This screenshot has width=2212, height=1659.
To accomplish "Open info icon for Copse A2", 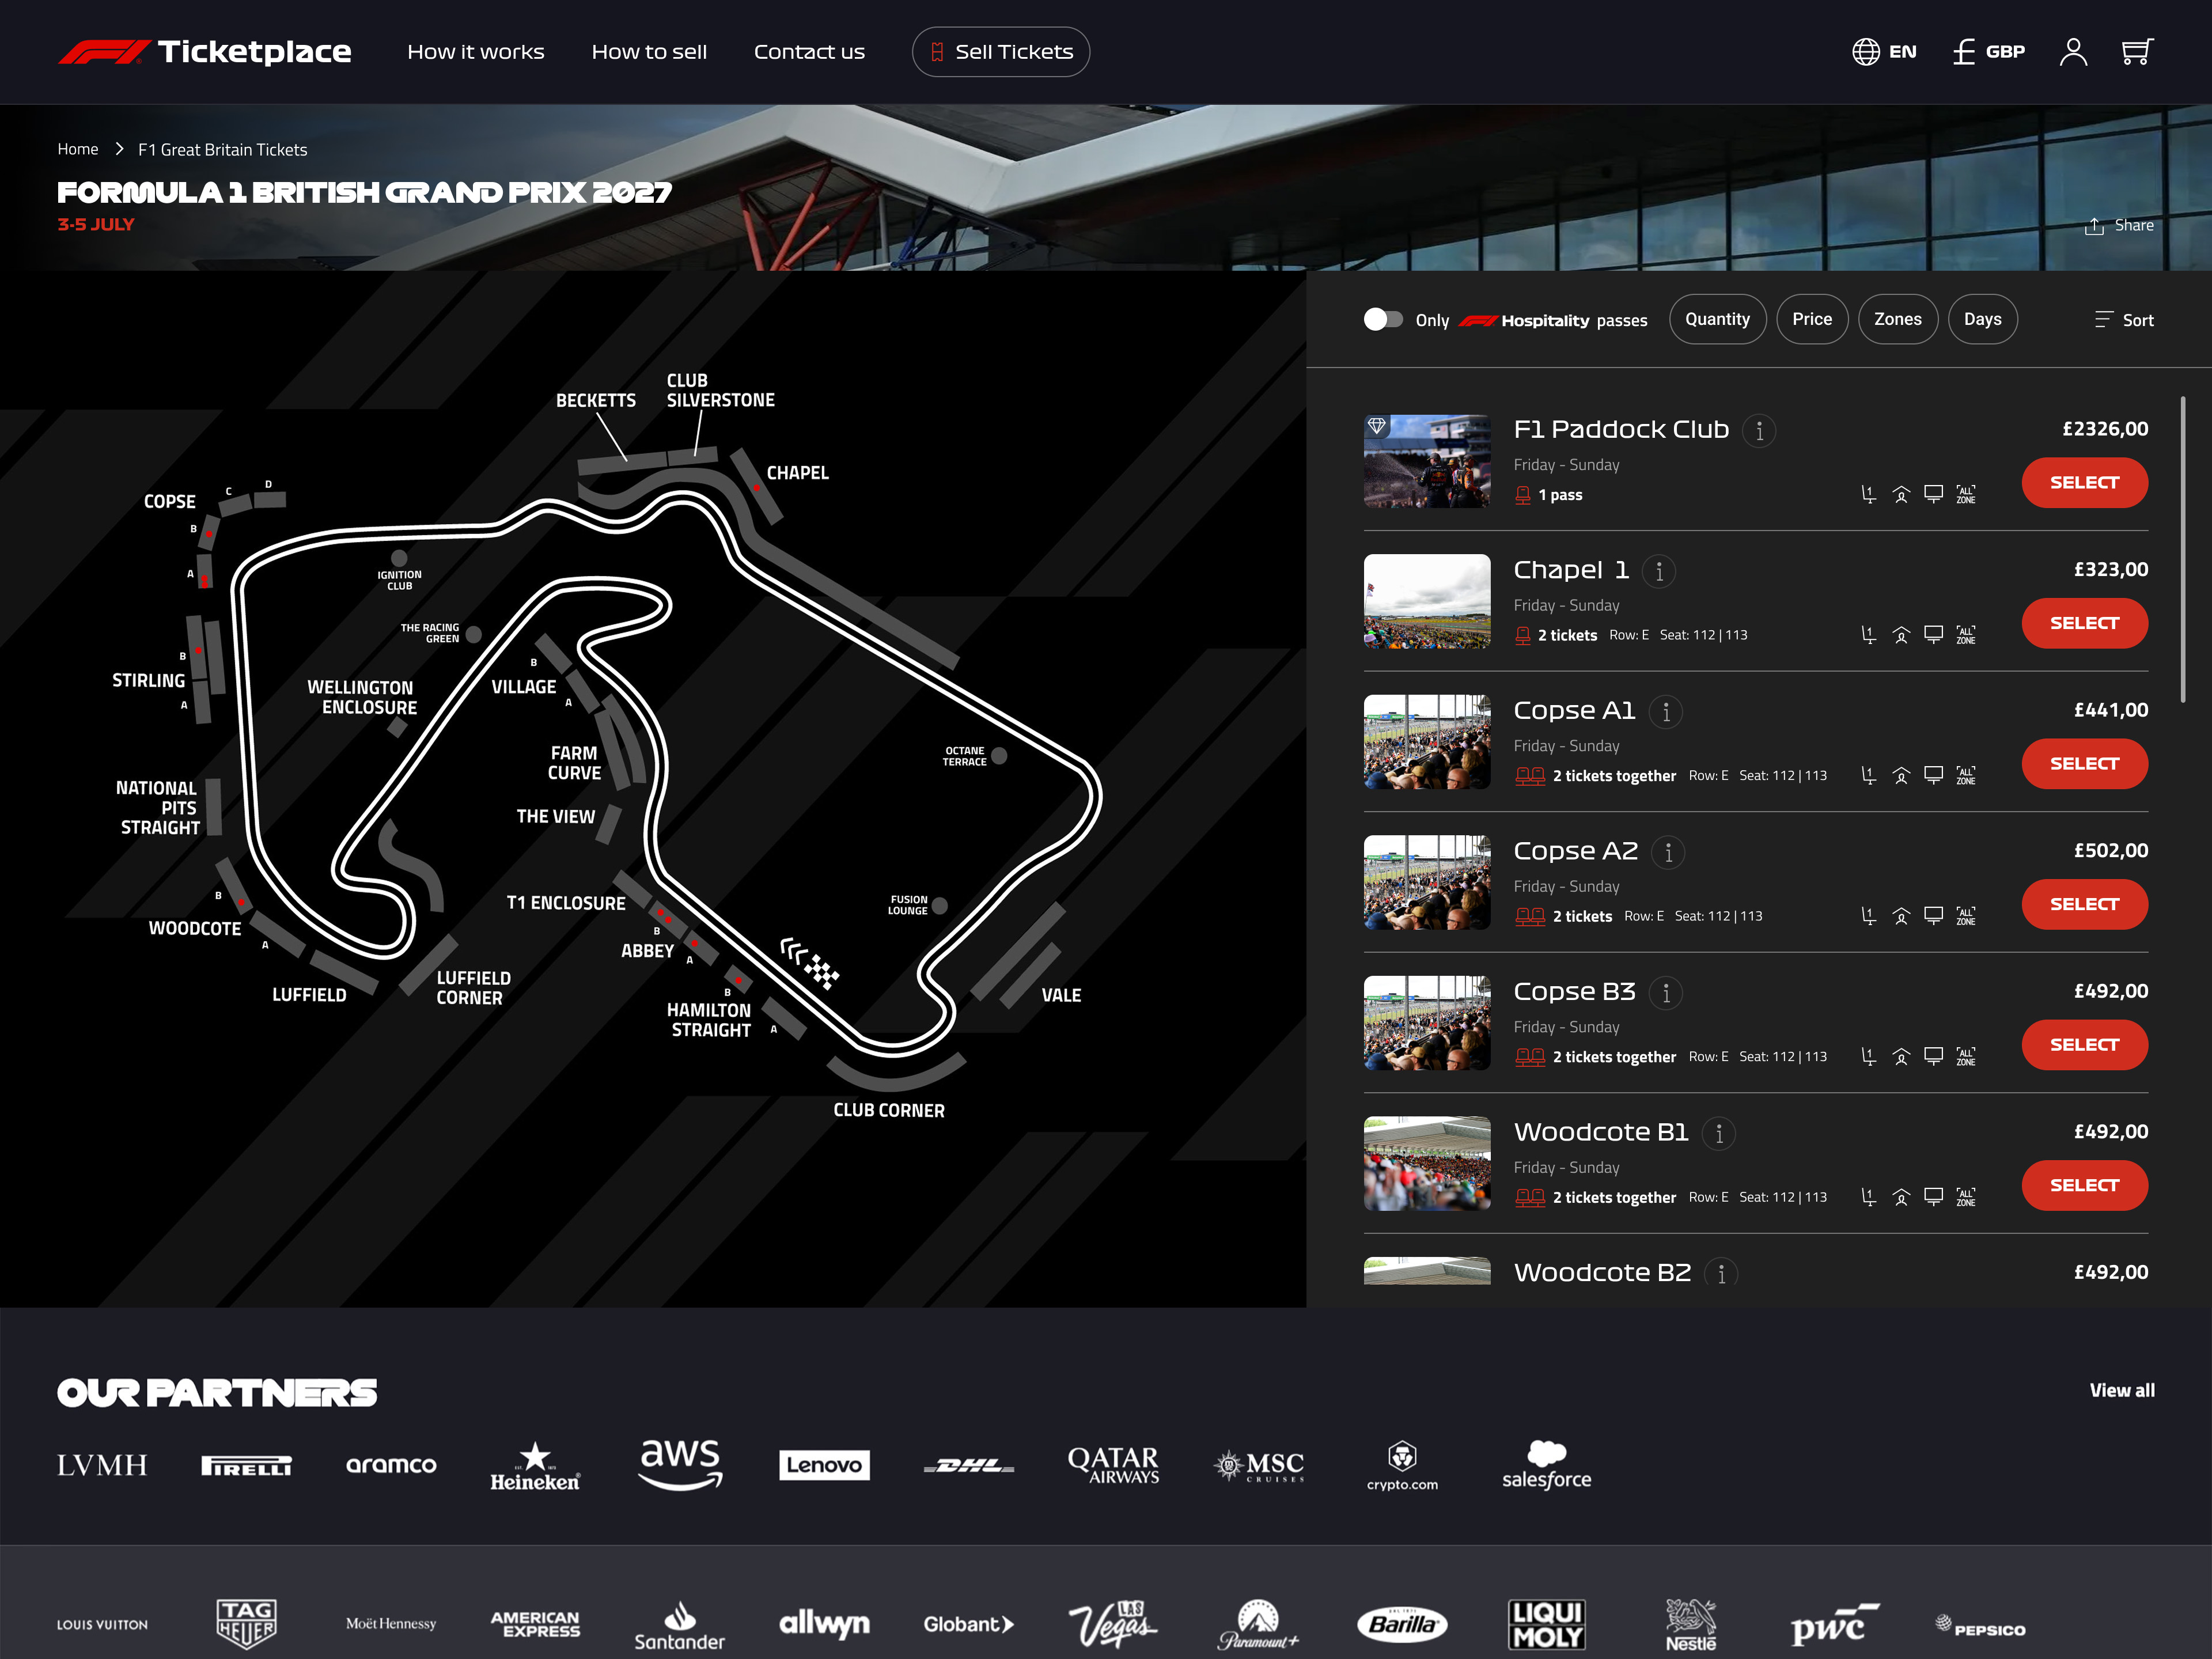I will pyautogui.click(x=1668, y=853).
